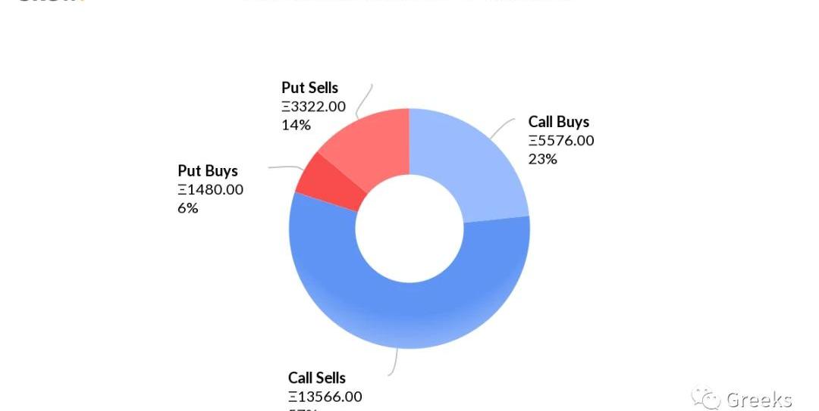The image size is (819, 411).
Task: Select the Ξ1480.00 Put Buys value
Action: click(210, 189)
